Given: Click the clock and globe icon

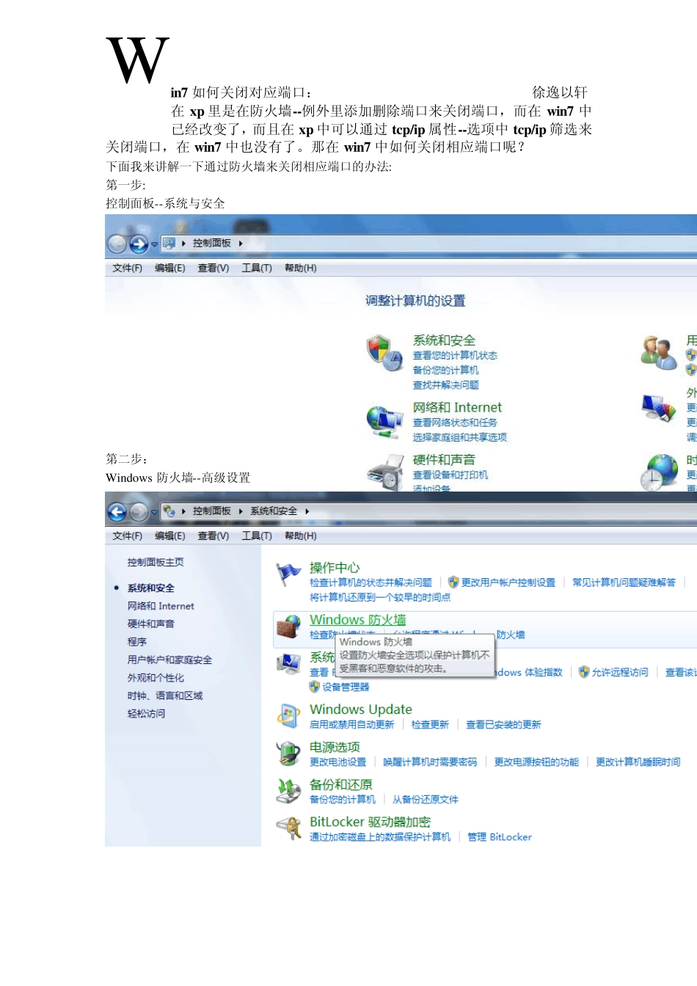Looking at the screenshot, I should (658, 472).
